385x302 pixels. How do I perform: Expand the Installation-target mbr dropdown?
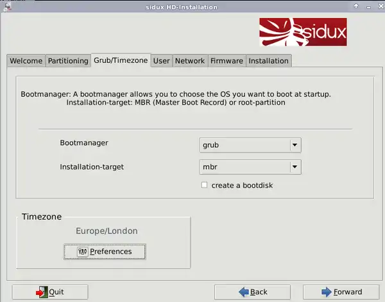point(295,167)
